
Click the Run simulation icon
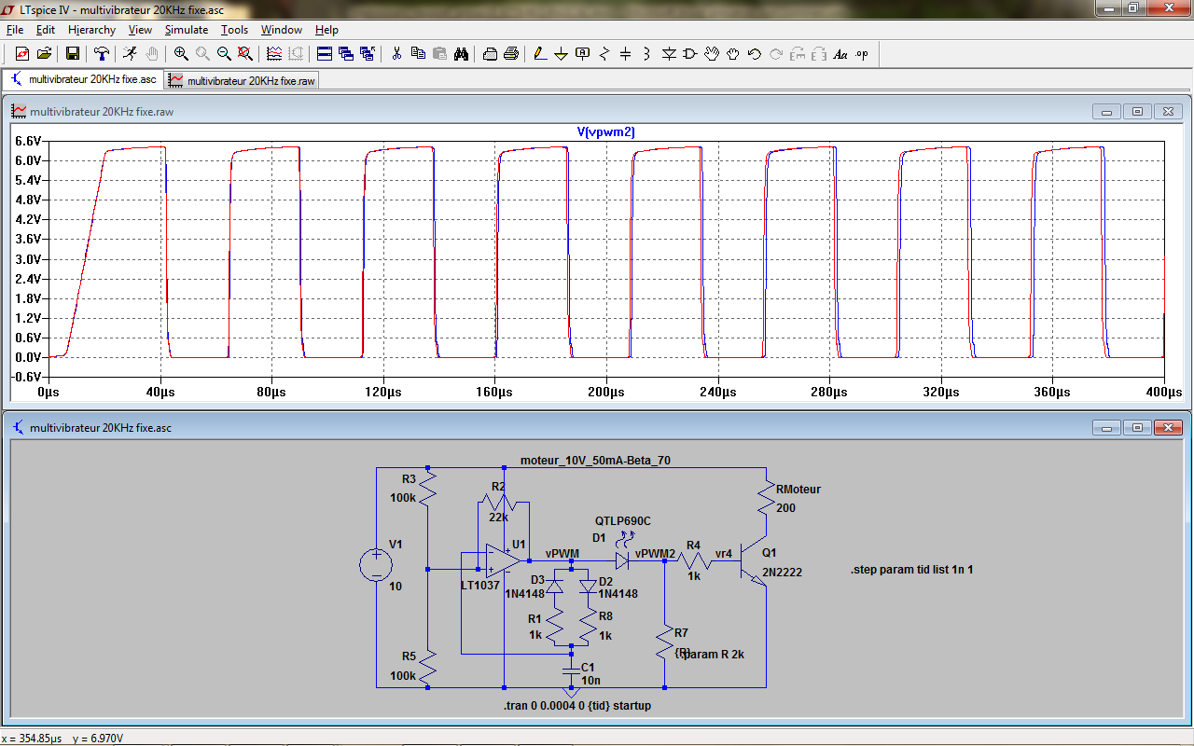point(130,54)
